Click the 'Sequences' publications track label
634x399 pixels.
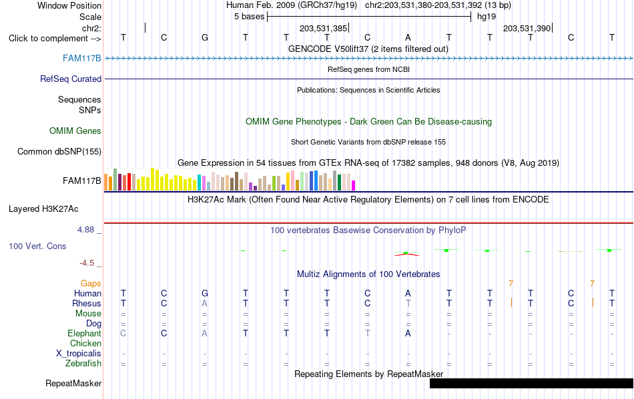pyautogui.click(x=79, y=100)
